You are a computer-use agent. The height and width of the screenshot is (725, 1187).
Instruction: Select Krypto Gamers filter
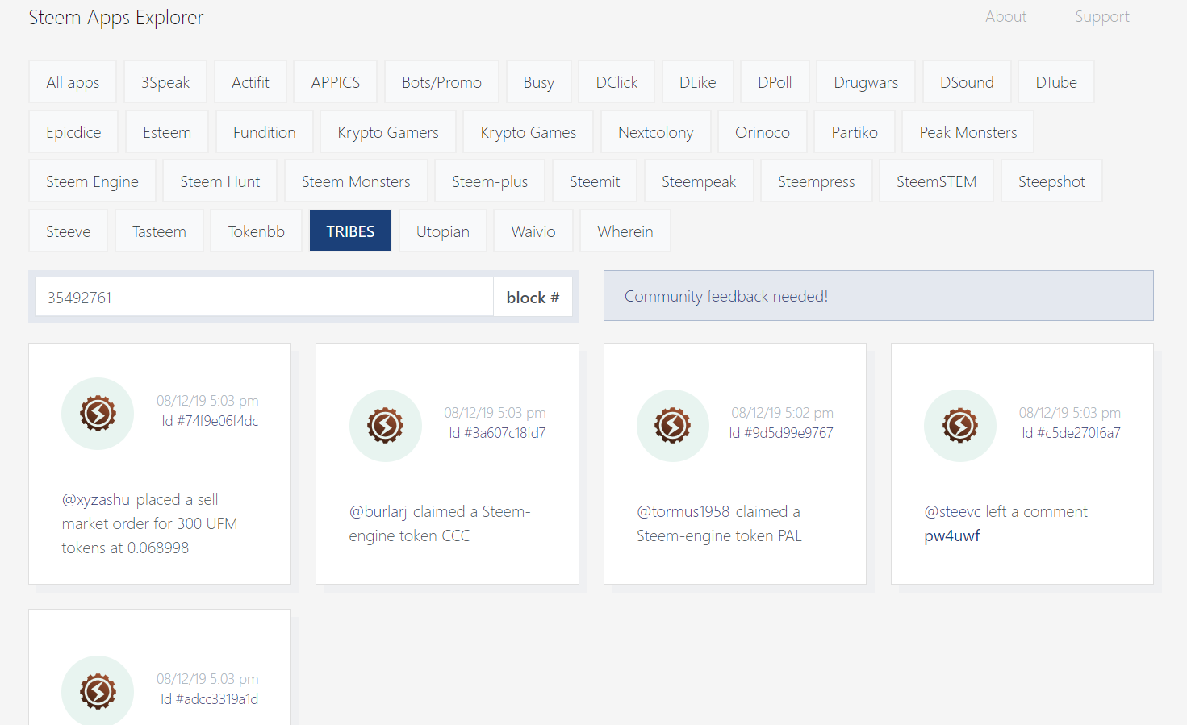click(388, 132)
